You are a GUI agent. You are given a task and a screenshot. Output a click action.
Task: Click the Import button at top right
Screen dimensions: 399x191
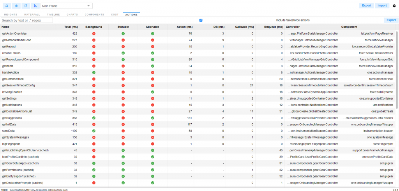[383, 5]
